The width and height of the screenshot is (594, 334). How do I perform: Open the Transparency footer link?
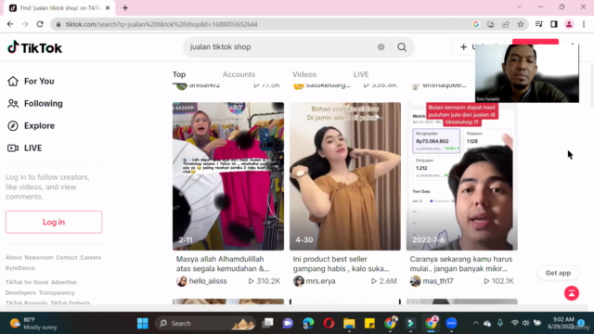(x=57, y=293)
